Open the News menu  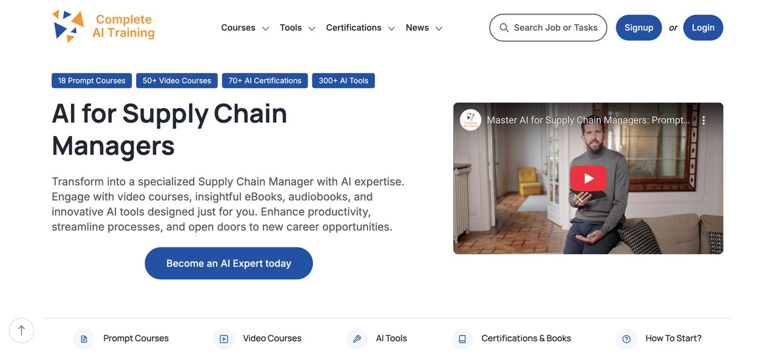(424, 28)
